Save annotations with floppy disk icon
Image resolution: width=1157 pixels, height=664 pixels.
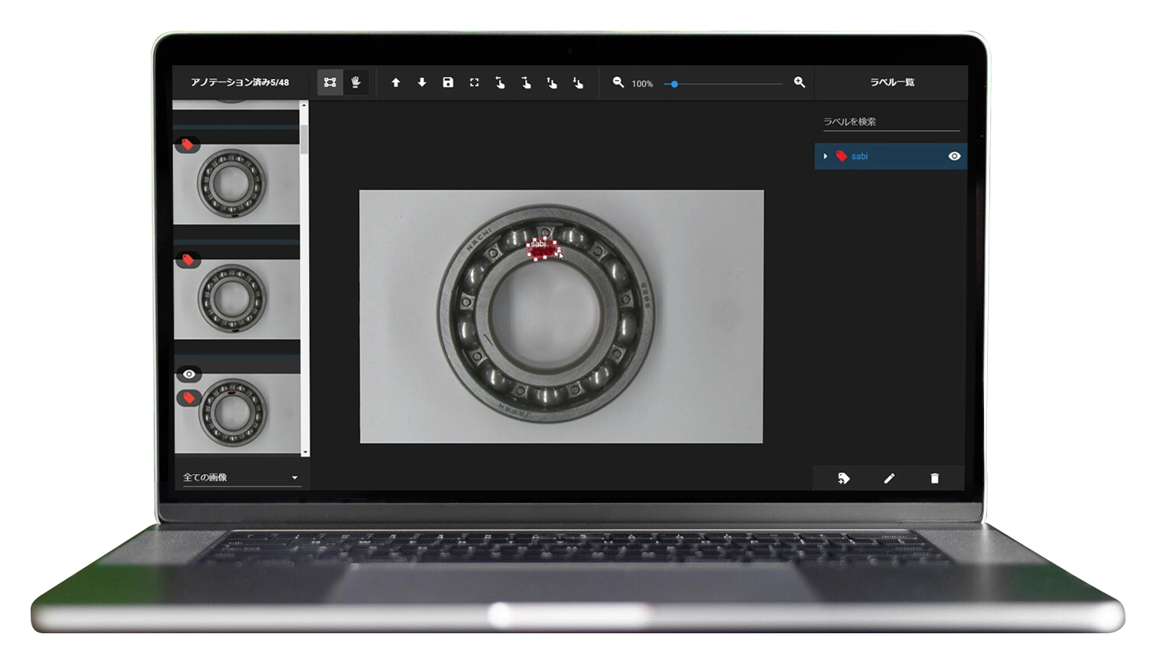(x=448, y=82)
